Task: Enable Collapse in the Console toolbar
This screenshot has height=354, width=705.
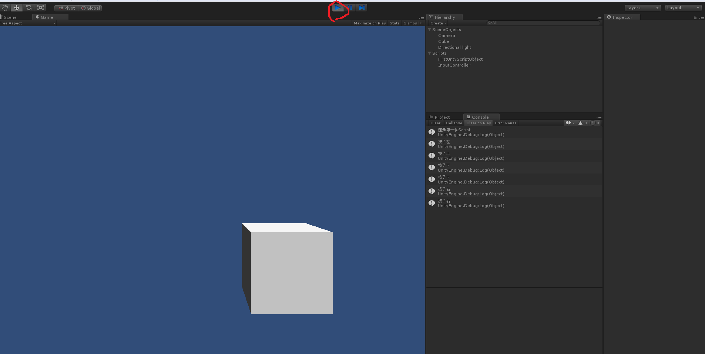Action: (x=454, y=123)
